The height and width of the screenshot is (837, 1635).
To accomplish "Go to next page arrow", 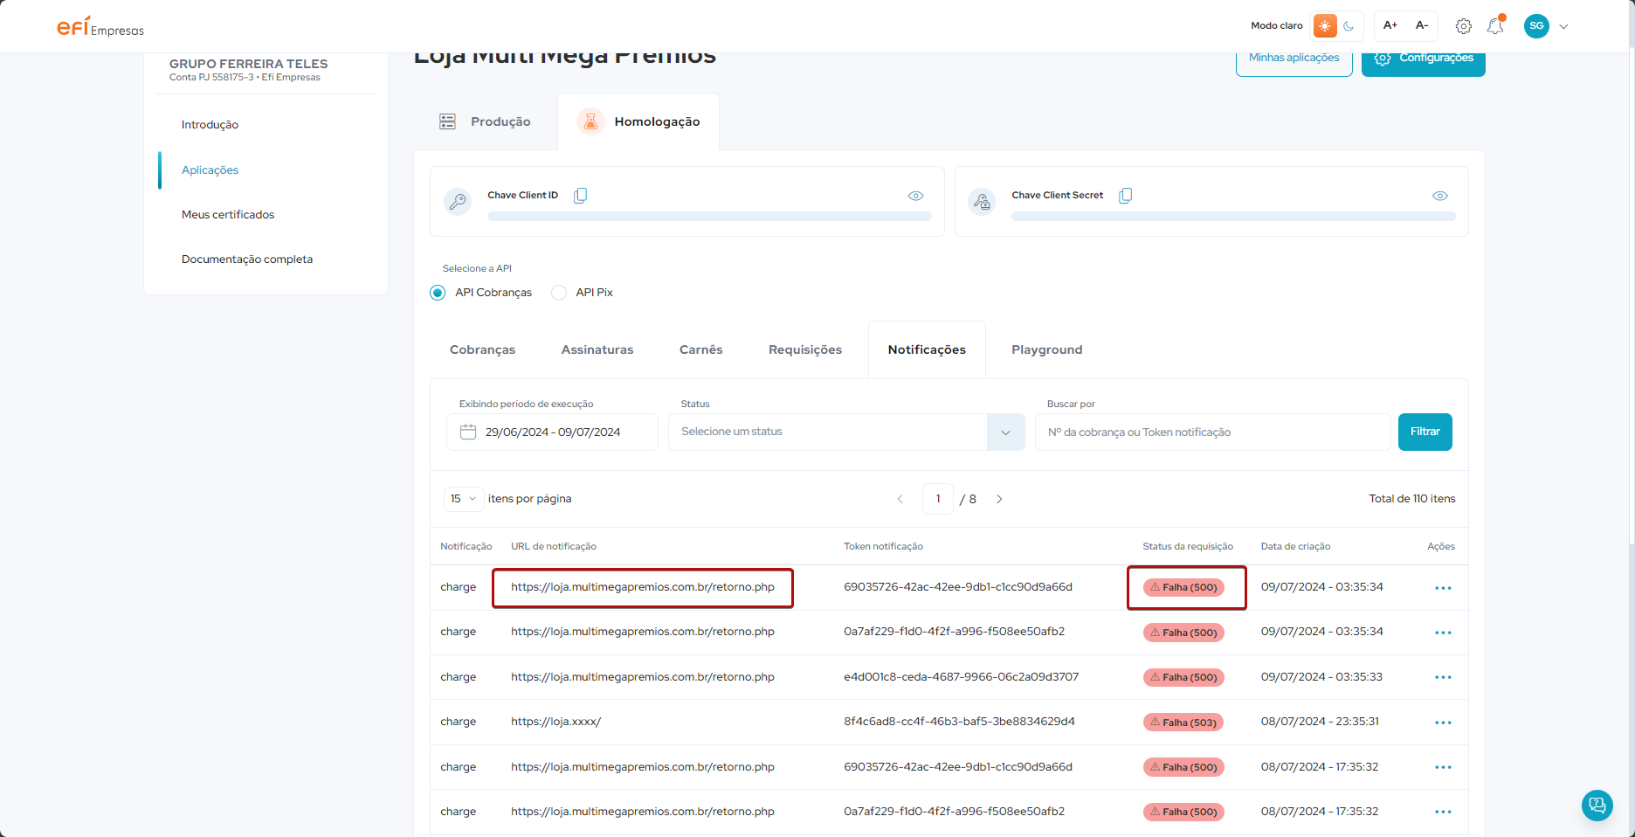I will (999, 499).
